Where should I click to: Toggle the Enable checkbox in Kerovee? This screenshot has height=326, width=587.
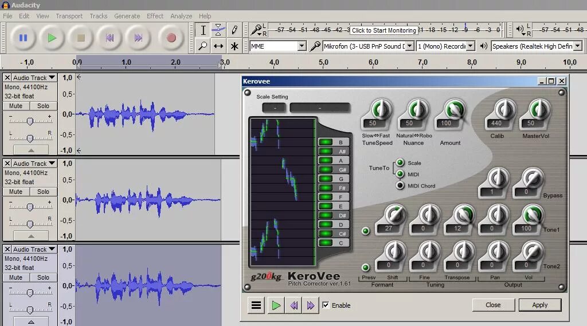click(326, 305)
